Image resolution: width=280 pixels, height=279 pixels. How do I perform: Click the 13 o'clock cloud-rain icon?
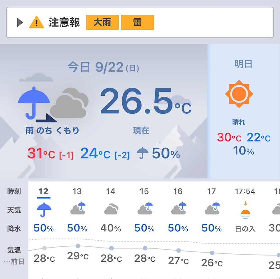coord(78,208)
